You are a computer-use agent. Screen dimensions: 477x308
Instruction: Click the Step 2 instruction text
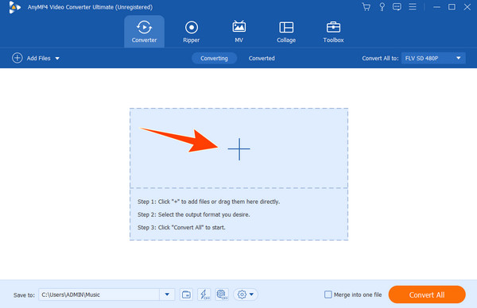point(193,214)
